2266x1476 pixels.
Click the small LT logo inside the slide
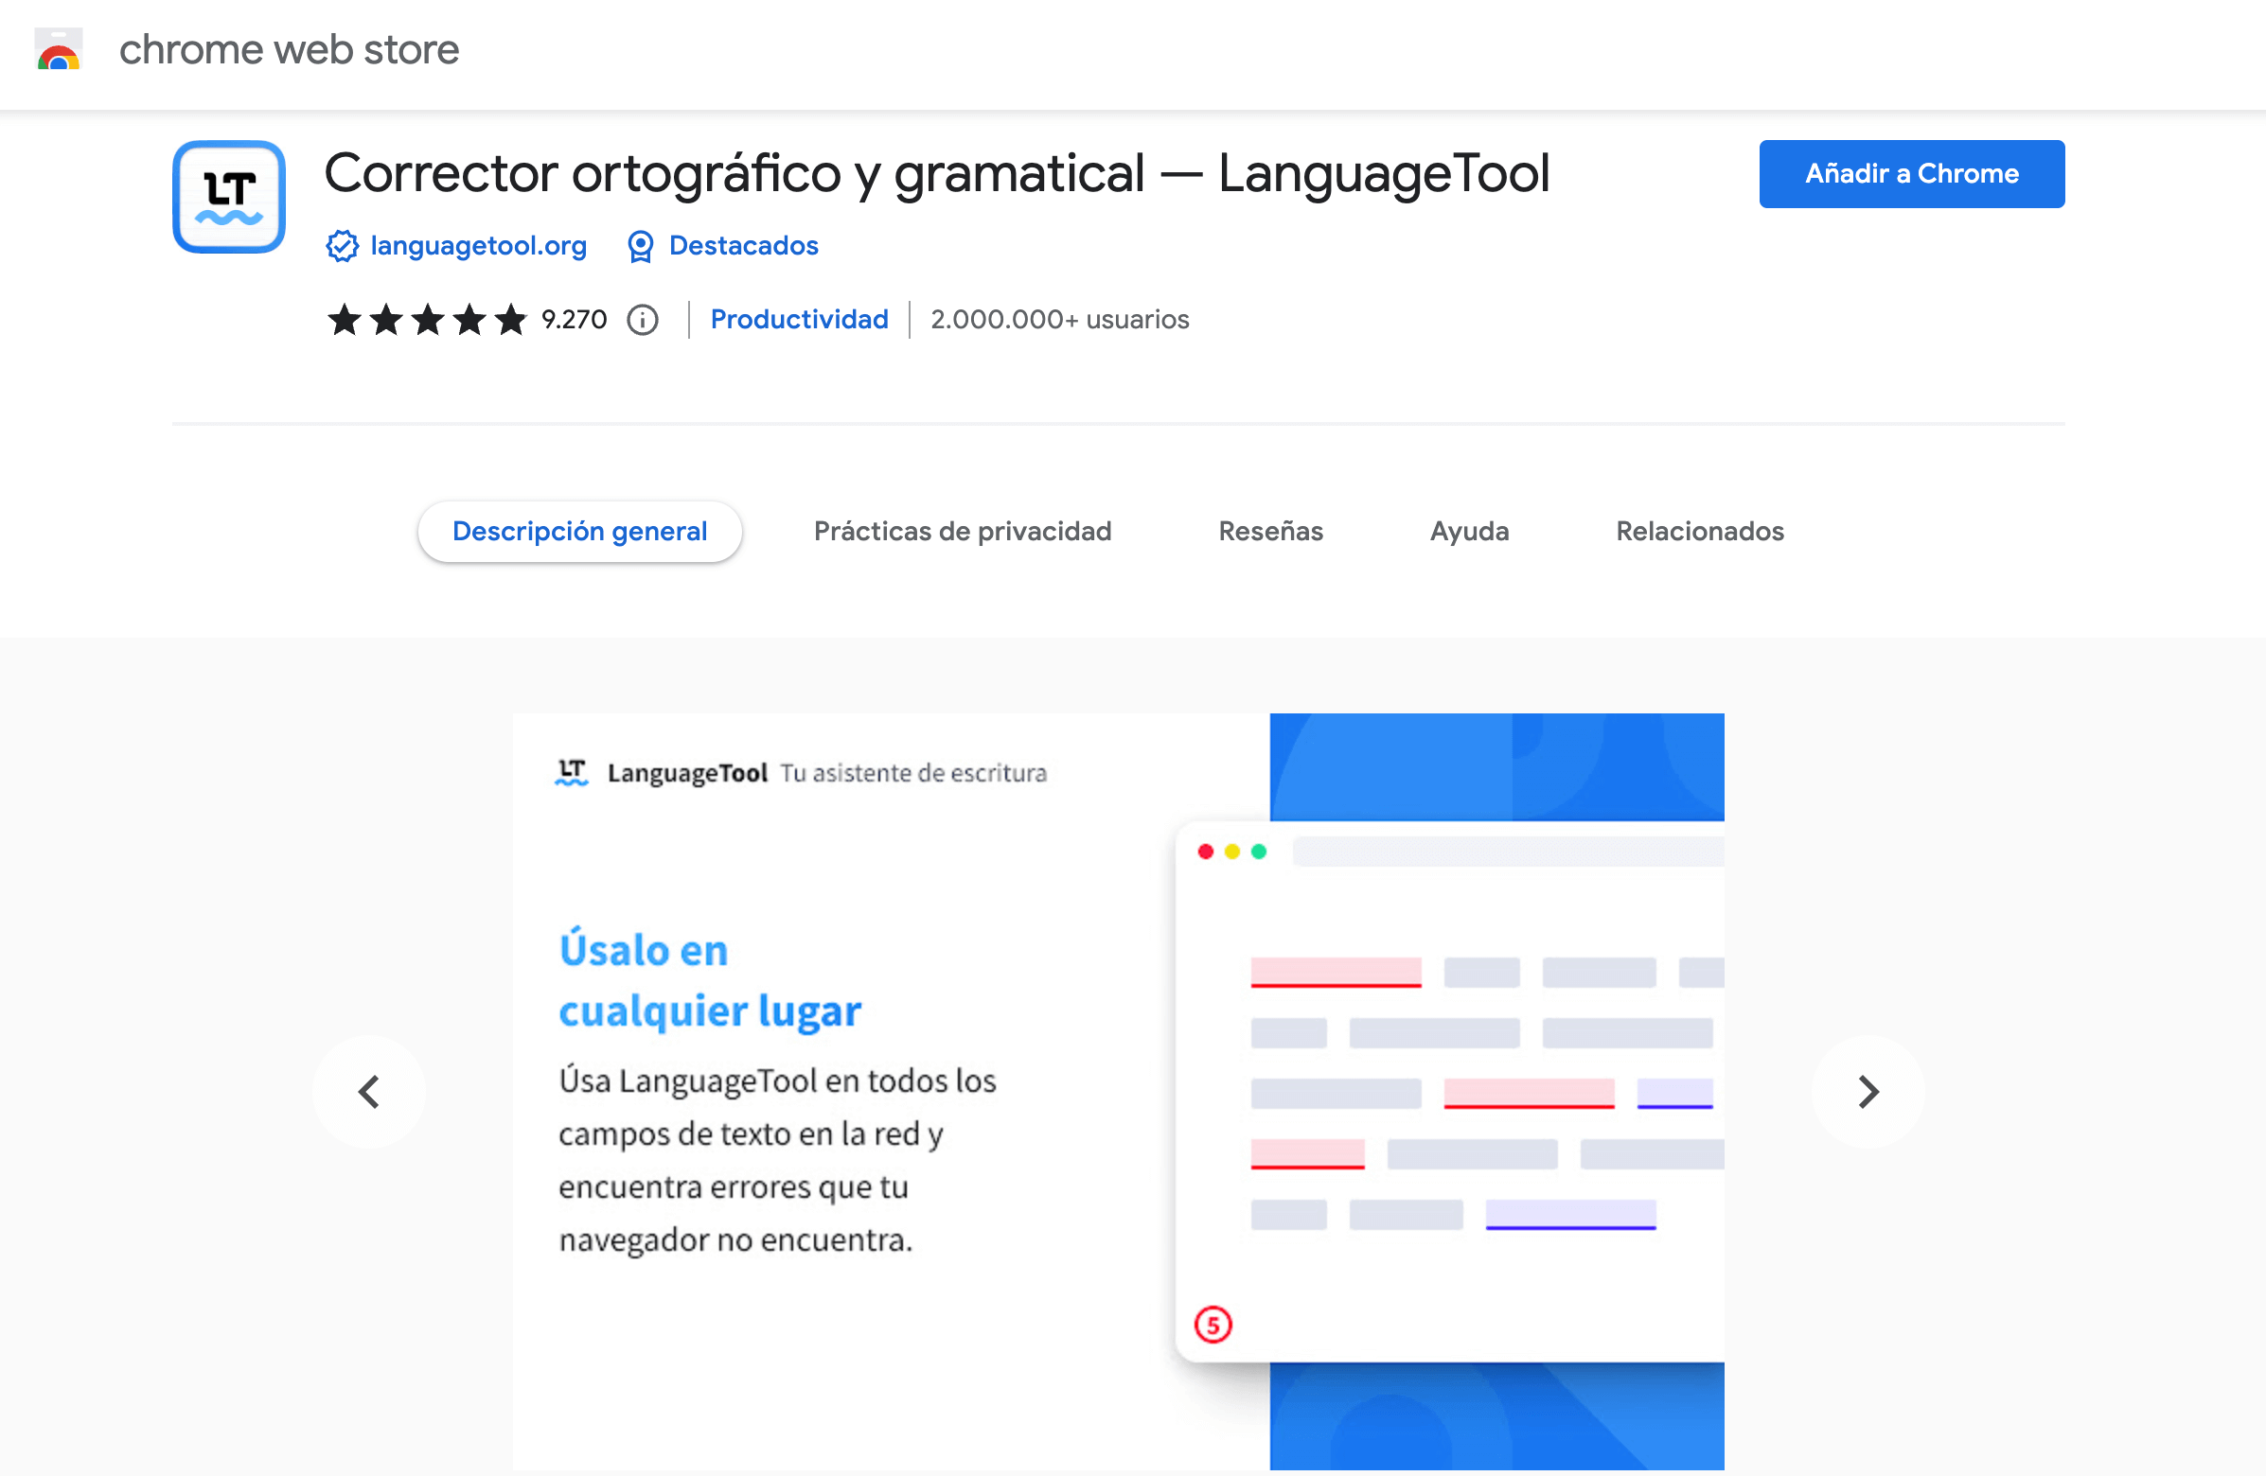coord(572,772)
